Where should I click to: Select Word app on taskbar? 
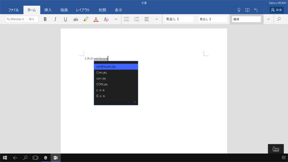pos(56,158)
